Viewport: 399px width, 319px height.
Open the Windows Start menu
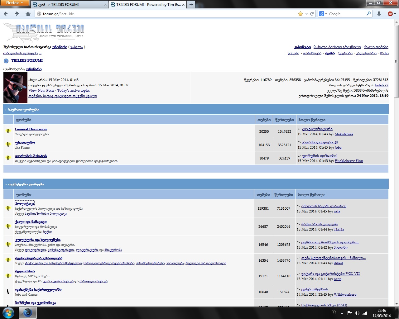click(x=8, y=312)
